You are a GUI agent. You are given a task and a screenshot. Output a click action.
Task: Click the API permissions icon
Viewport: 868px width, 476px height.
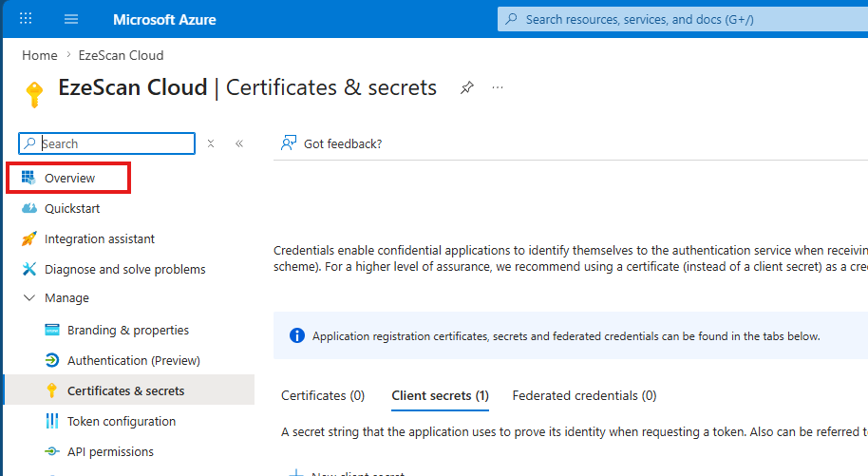coord(52,451)
